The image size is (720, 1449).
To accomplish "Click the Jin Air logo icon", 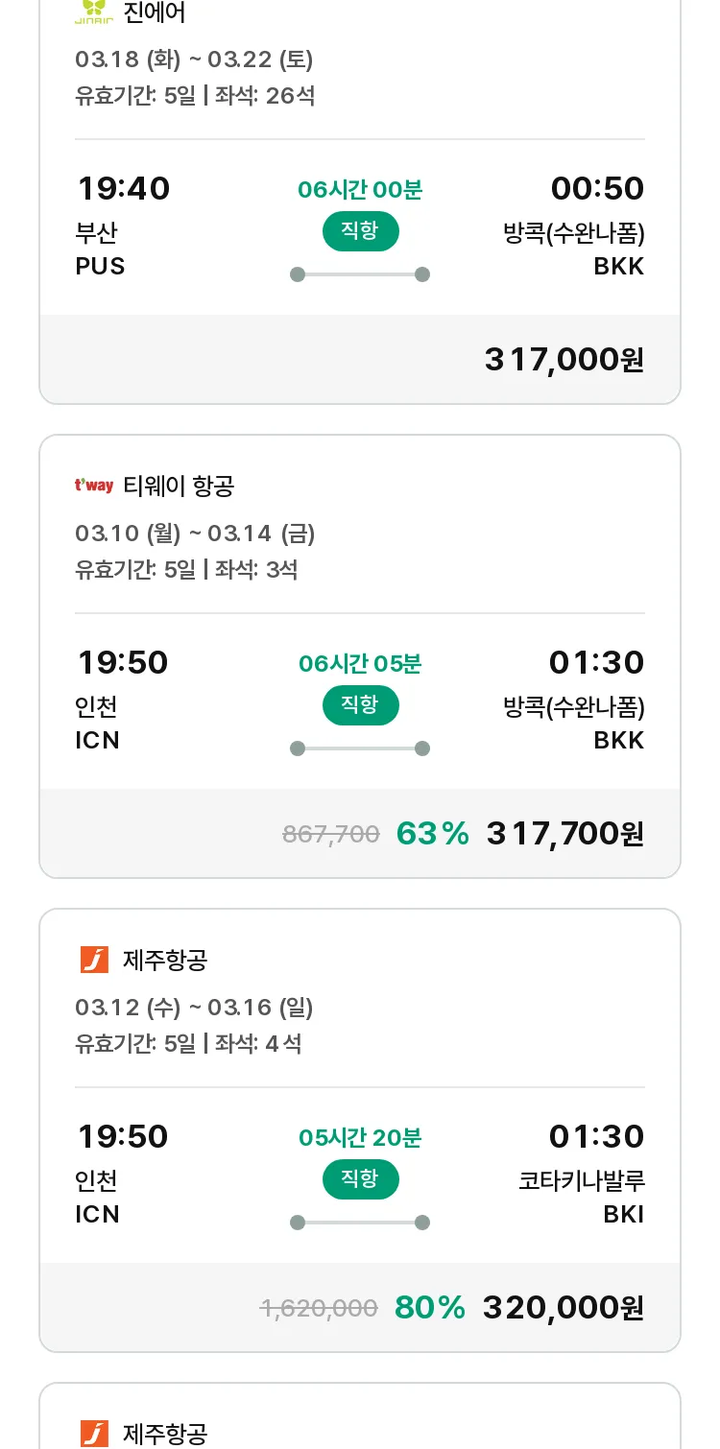I will 94,12.
